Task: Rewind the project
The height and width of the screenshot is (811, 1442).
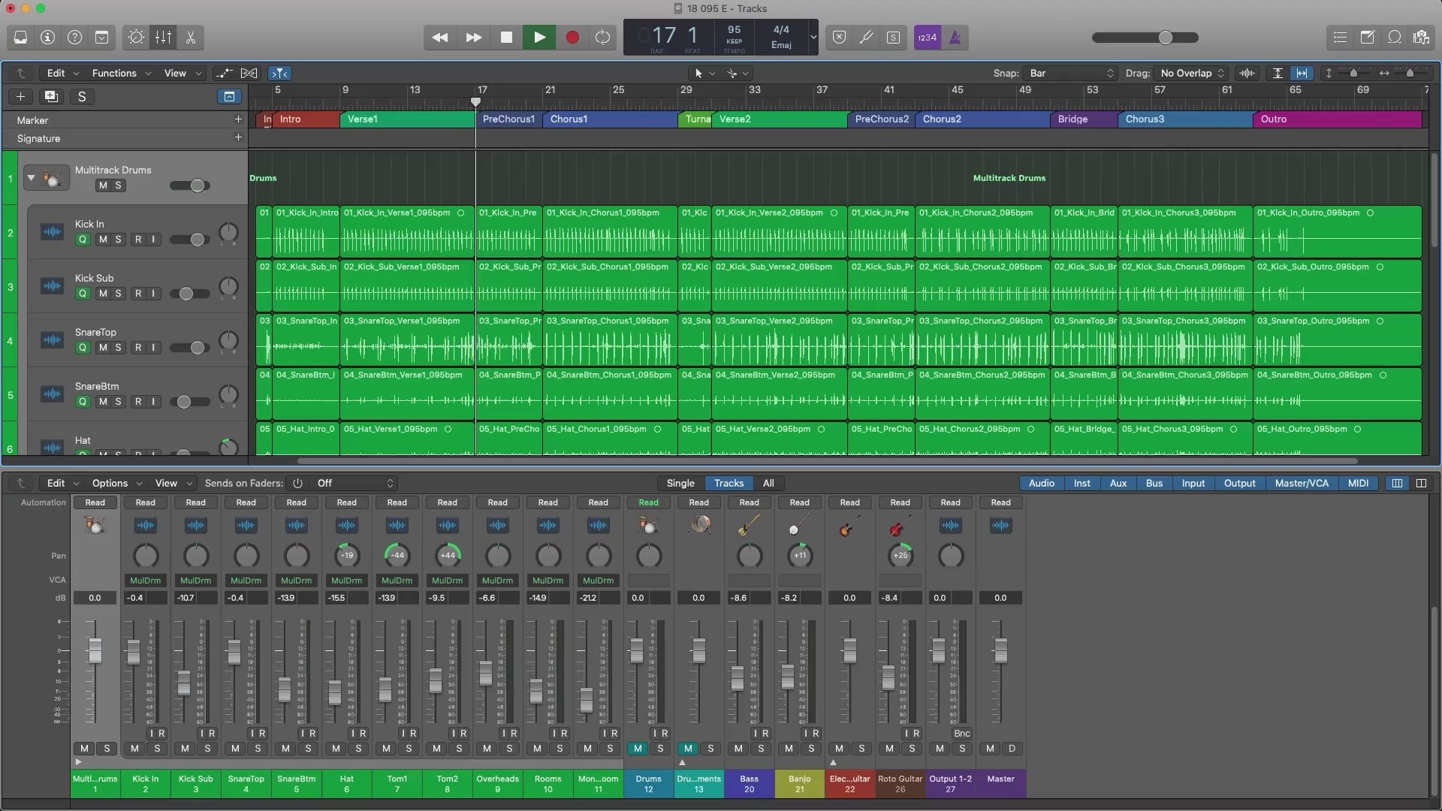Action: click(x=440, y=37)
